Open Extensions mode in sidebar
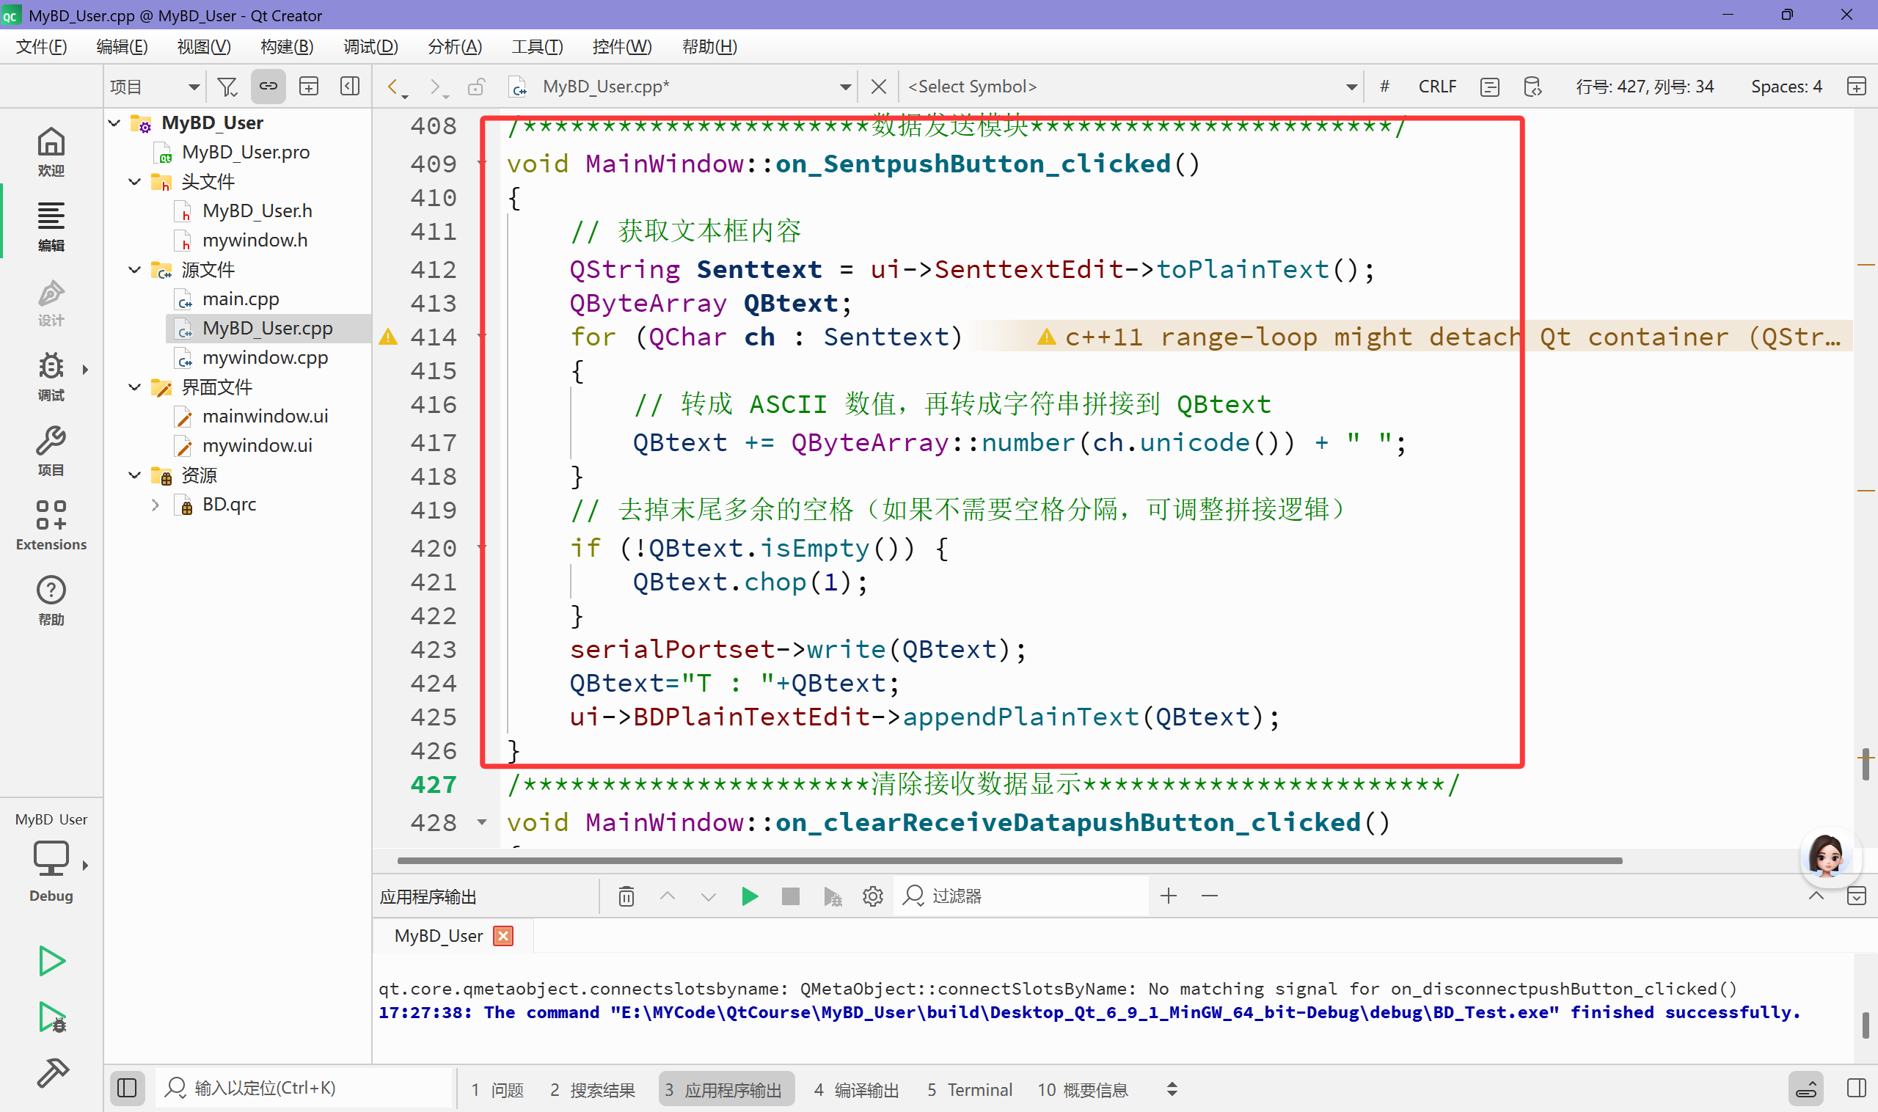This screenshot has height=1112, width=1878. point(50,525)
